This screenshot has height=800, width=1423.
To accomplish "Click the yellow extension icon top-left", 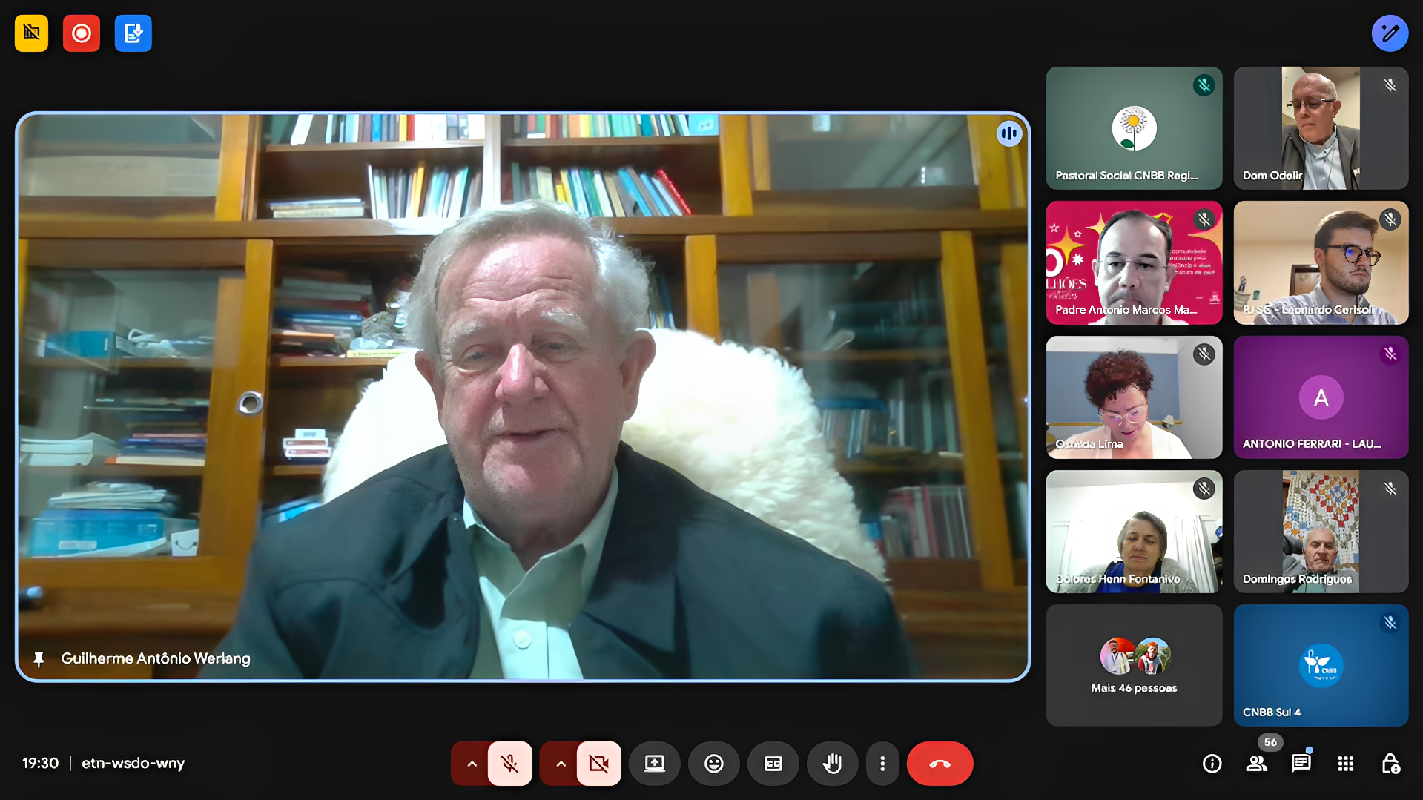I will point(31,33).
